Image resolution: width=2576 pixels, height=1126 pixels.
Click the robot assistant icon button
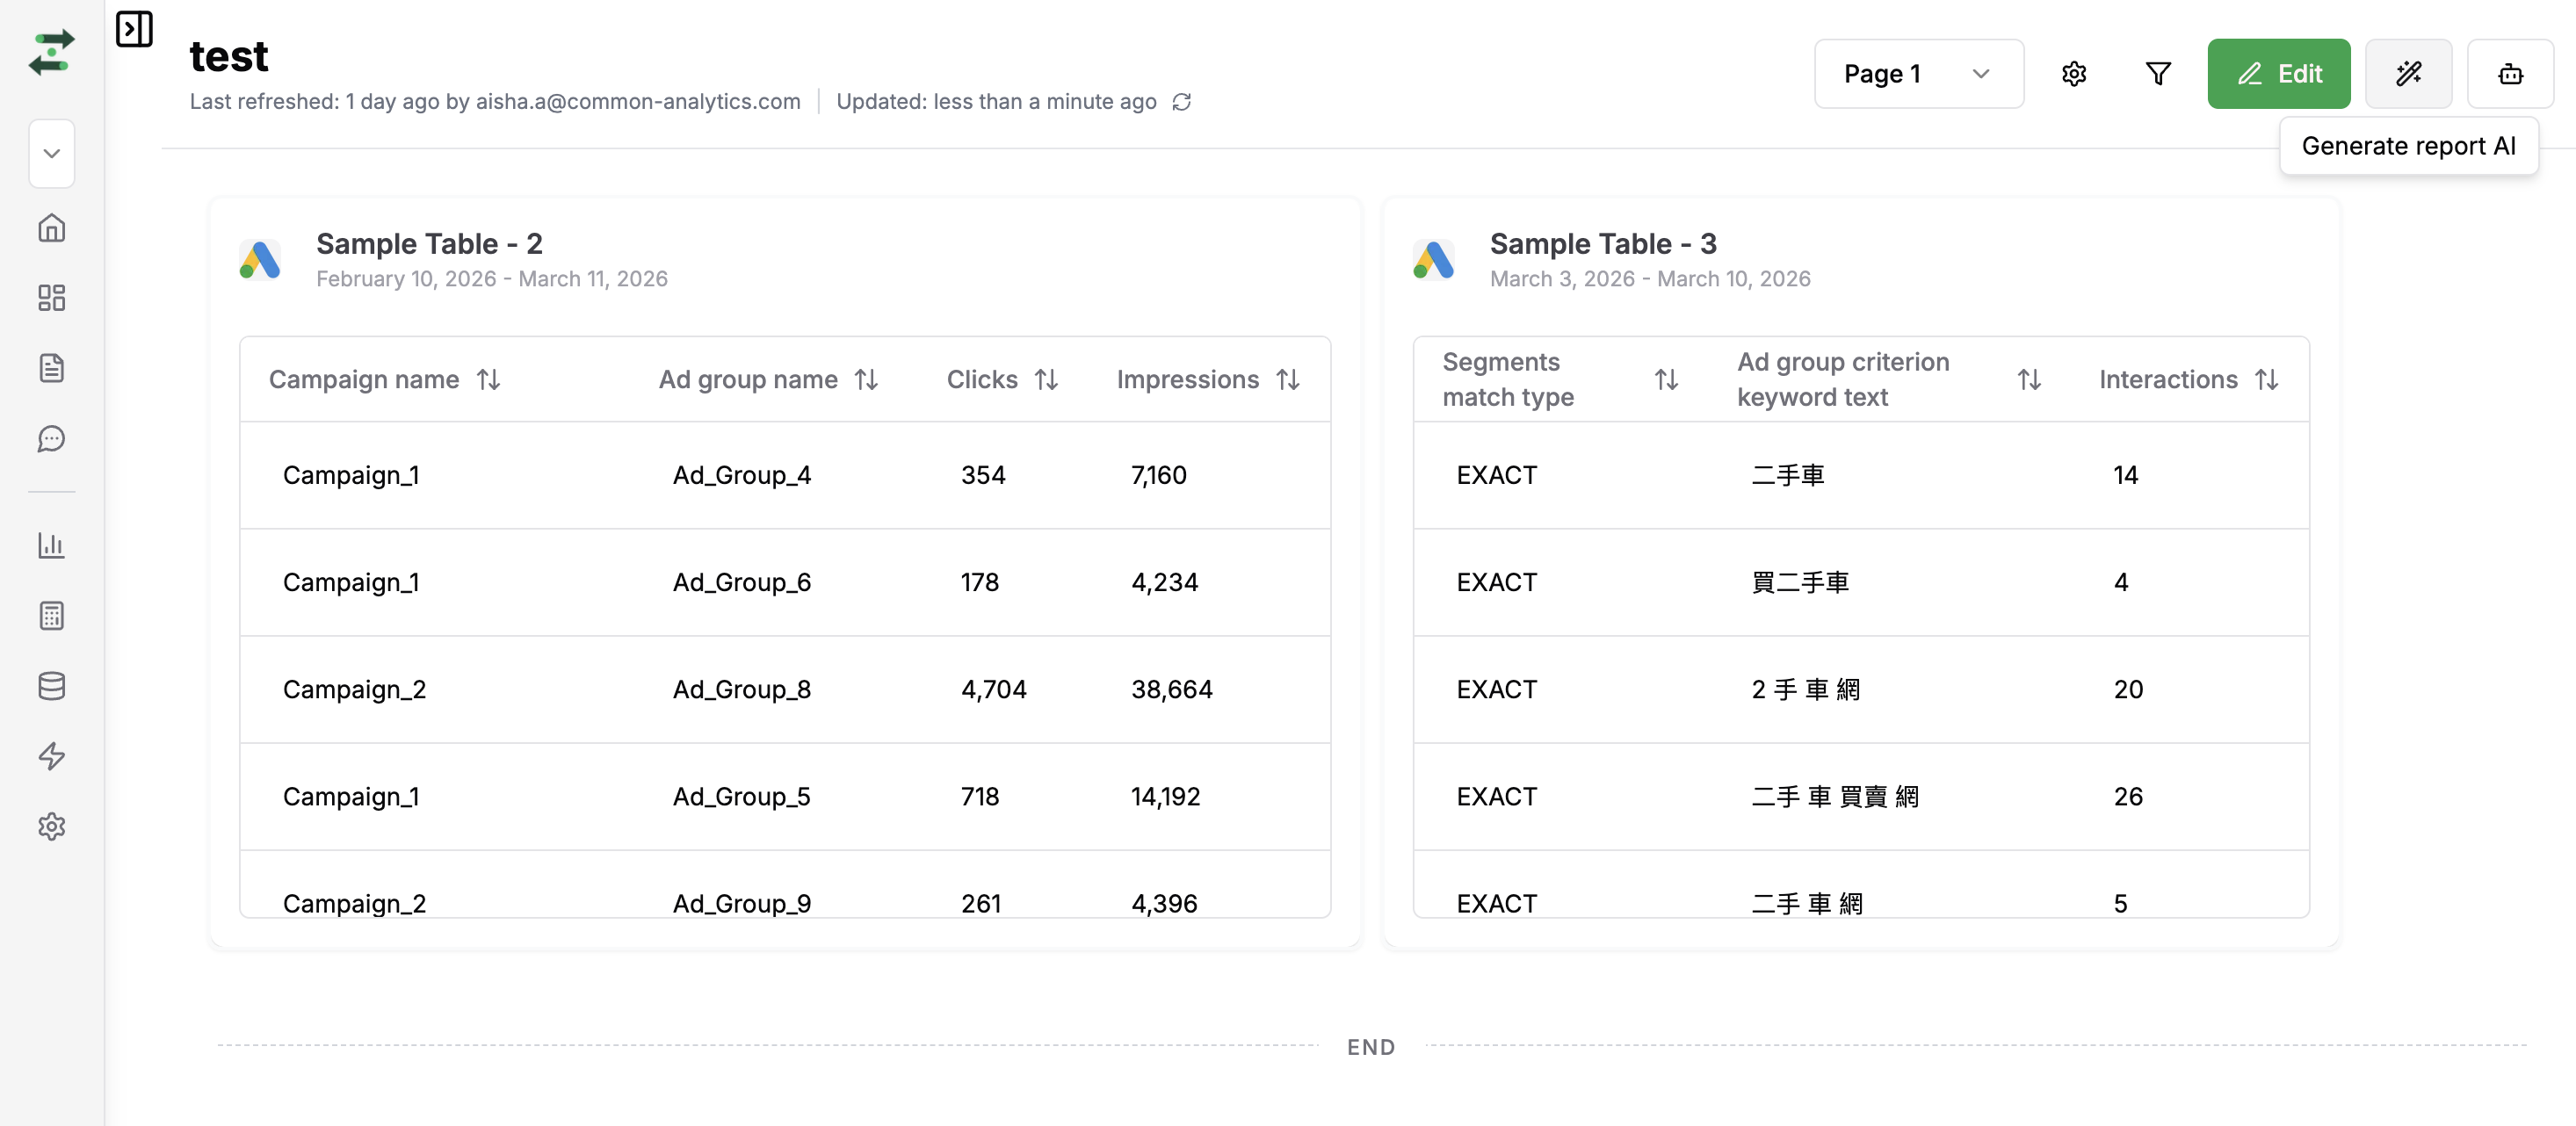2510,74
